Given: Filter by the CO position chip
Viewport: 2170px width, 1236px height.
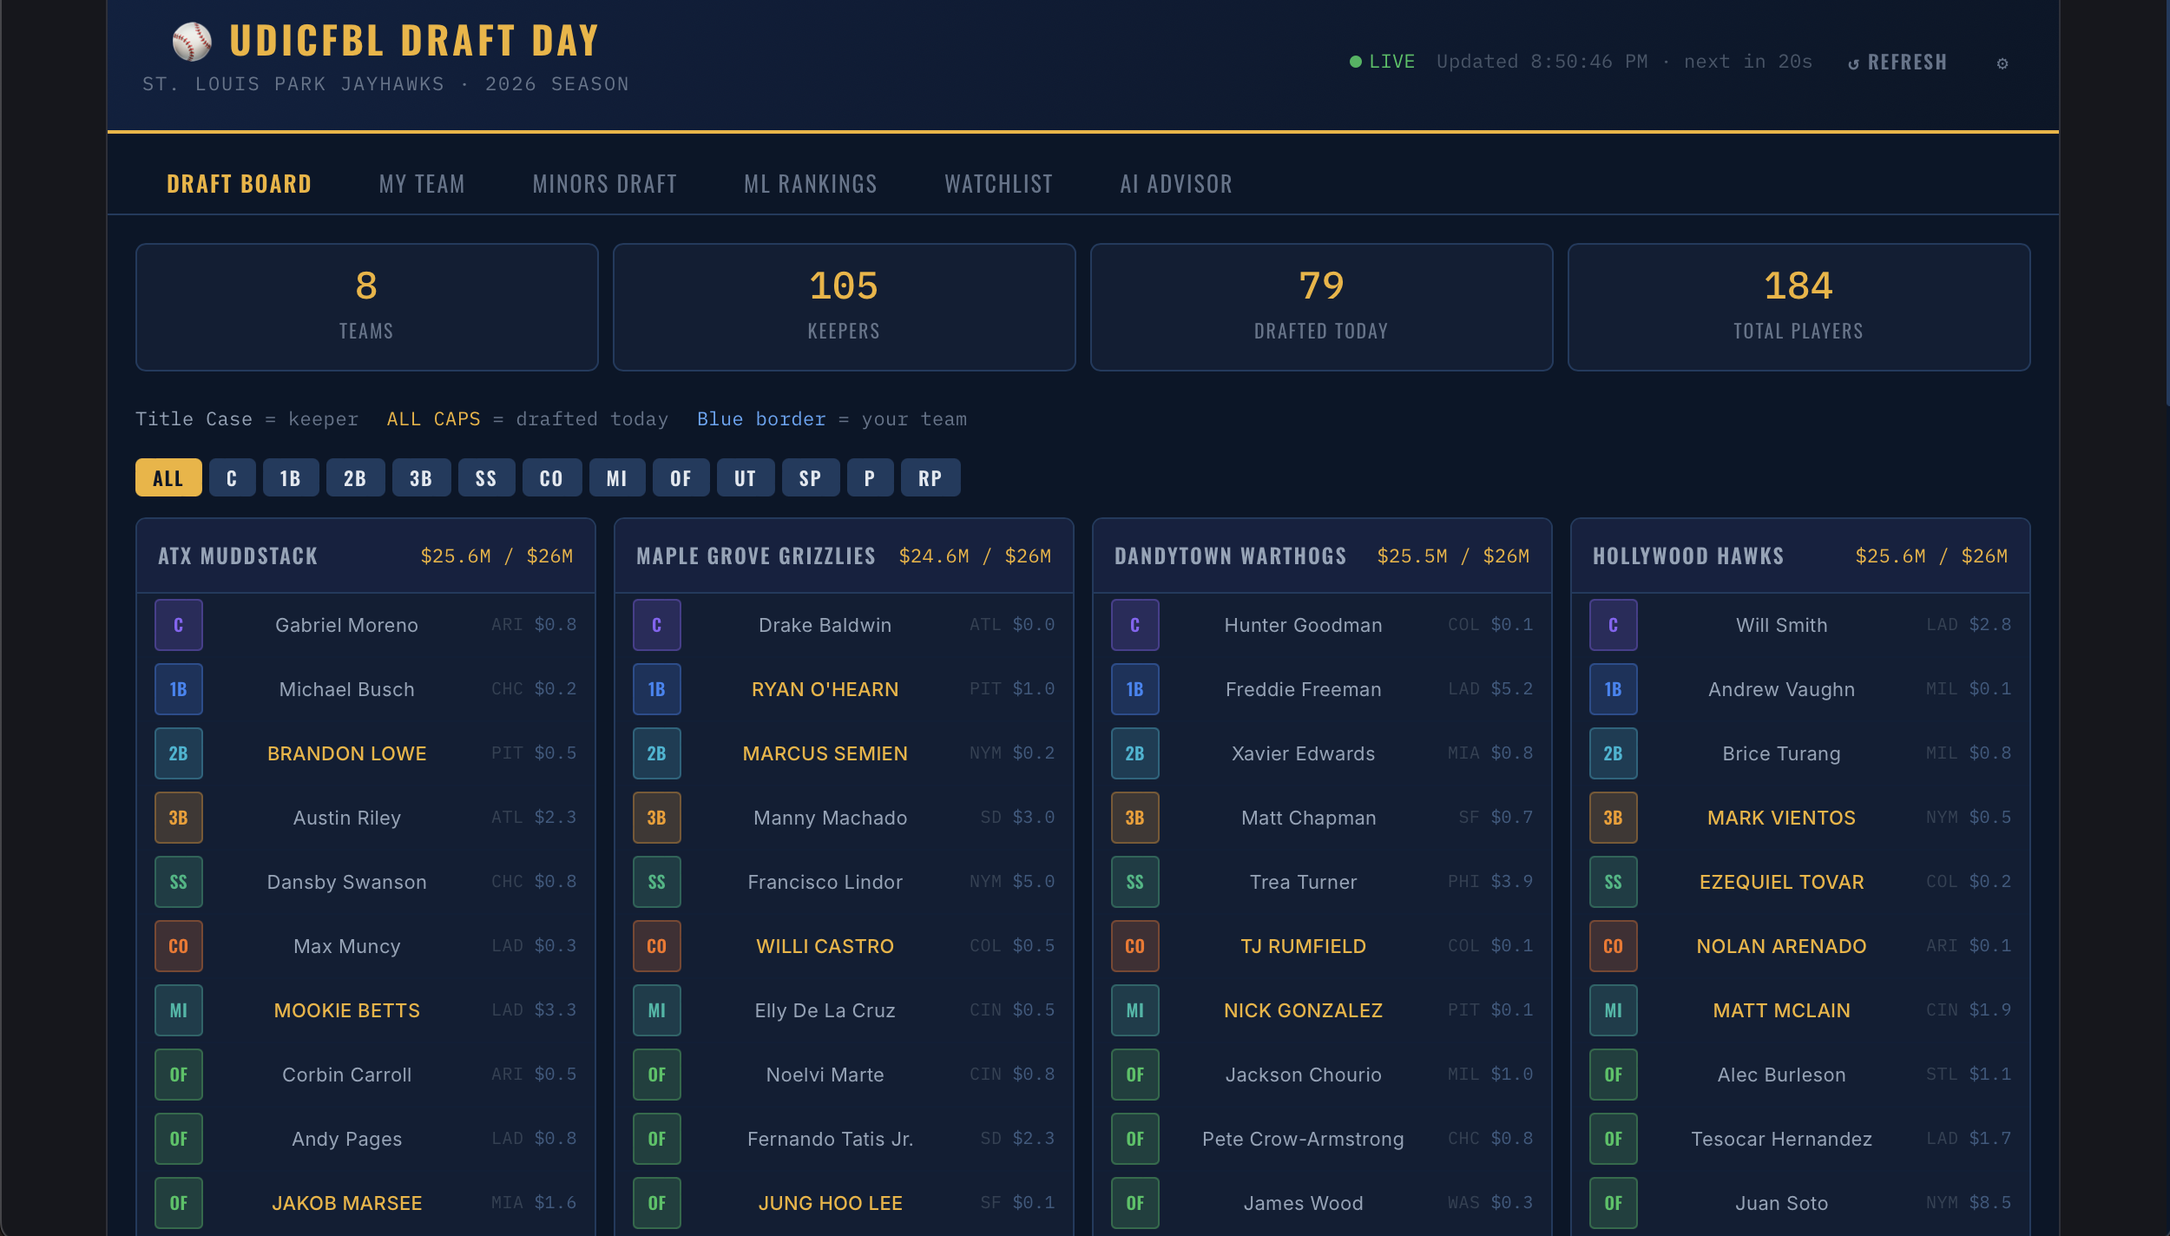Looking at the screenshot, I should pyautogui.click(x=551, y=477).
